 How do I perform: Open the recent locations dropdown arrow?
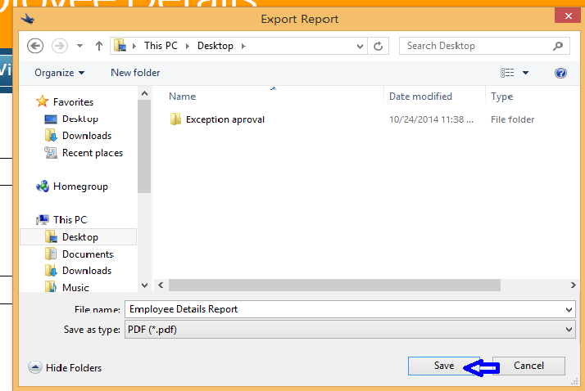coord(79,46)
